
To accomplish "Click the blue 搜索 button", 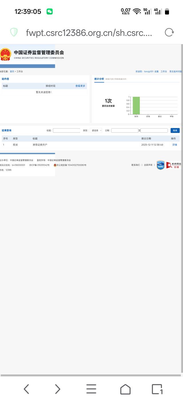I will pyautogui.click(x=175, y=130).
